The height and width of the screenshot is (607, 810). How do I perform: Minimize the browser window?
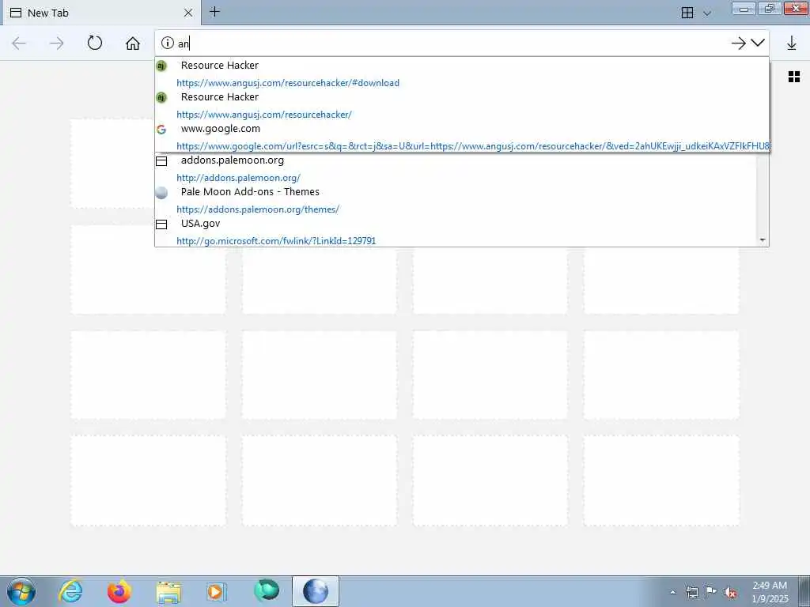[x=744, y=9]
